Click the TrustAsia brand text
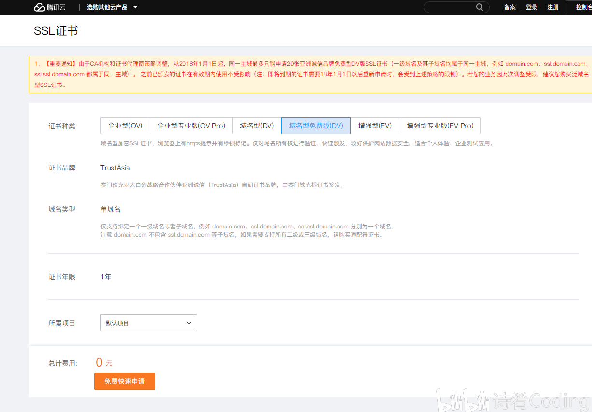Viewport: 592px width, 412px height. coord(115,168)
